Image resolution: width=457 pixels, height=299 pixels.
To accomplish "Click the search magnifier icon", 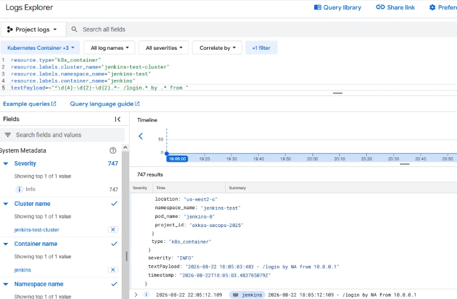I will tap(74, 30).
